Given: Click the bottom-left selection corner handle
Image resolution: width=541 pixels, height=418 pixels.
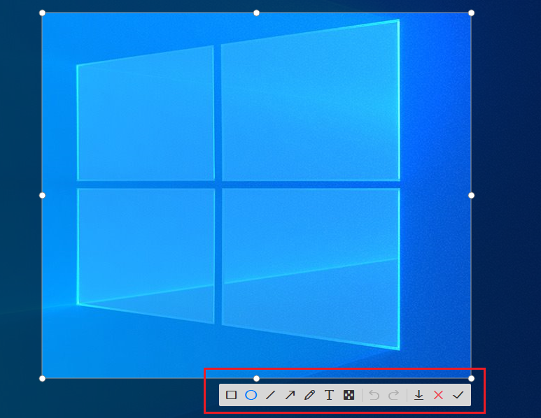Looking at the screenshot, I should pyautogui.click(x=42, y=378).
